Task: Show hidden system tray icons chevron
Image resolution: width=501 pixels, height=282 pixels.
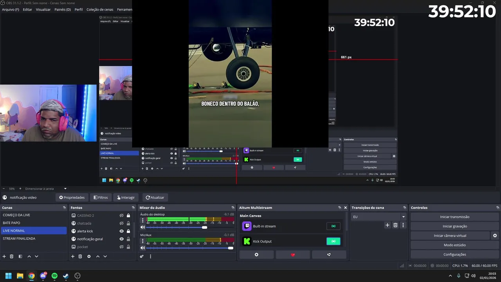Action: click(450, 276)
